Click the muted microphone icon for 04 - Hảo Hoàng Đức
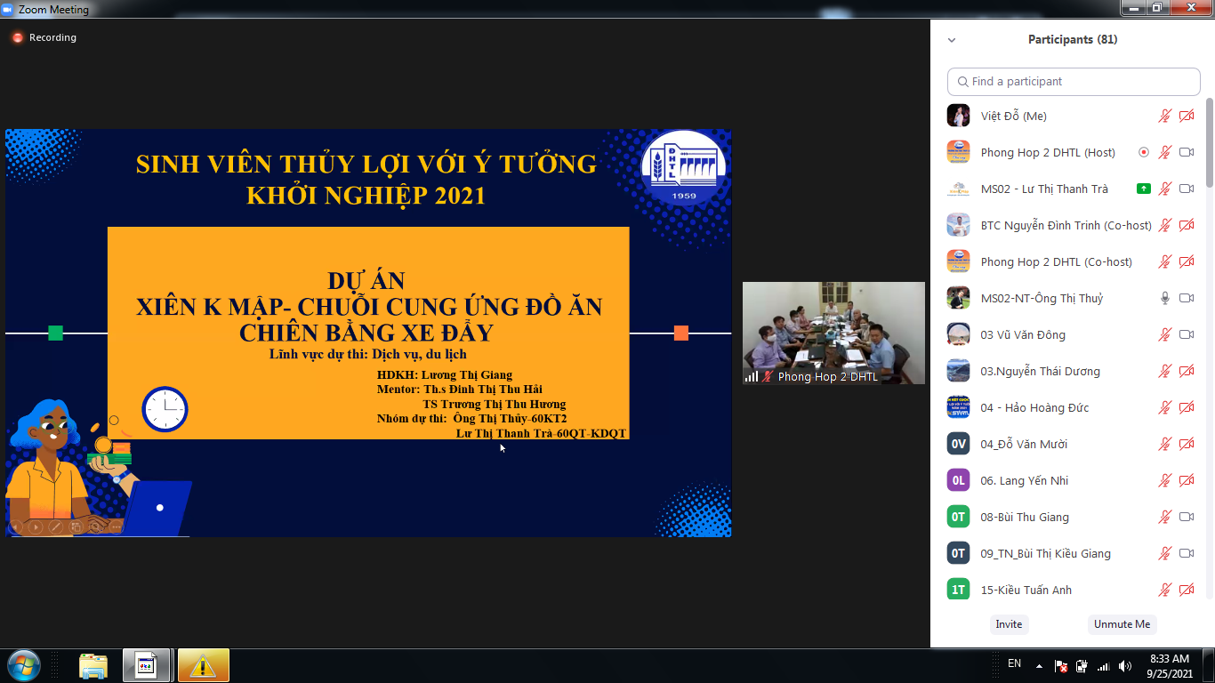The height and width of the screenshot is (683, 1215). click(x=1165, y=407)
